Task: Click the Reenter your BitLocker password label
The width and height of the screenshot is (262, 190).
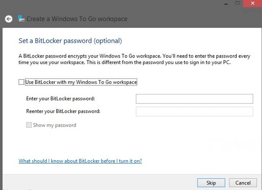Action: coord(63,111)
